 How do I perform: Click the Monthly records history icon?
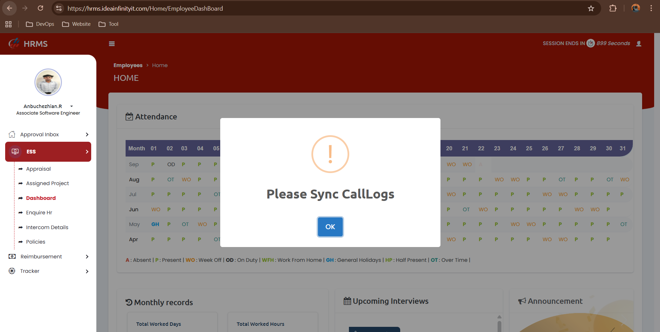click(x=129, y=302)
